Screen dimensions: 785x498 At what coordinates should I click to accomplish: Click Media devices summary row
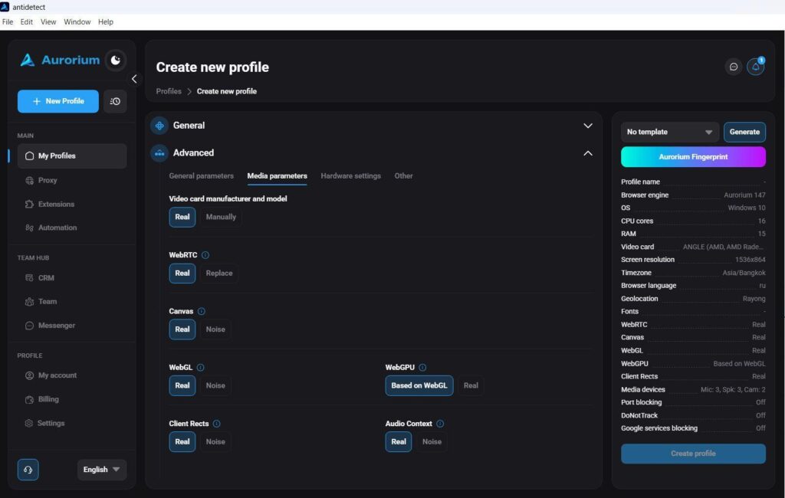[693, 389]
